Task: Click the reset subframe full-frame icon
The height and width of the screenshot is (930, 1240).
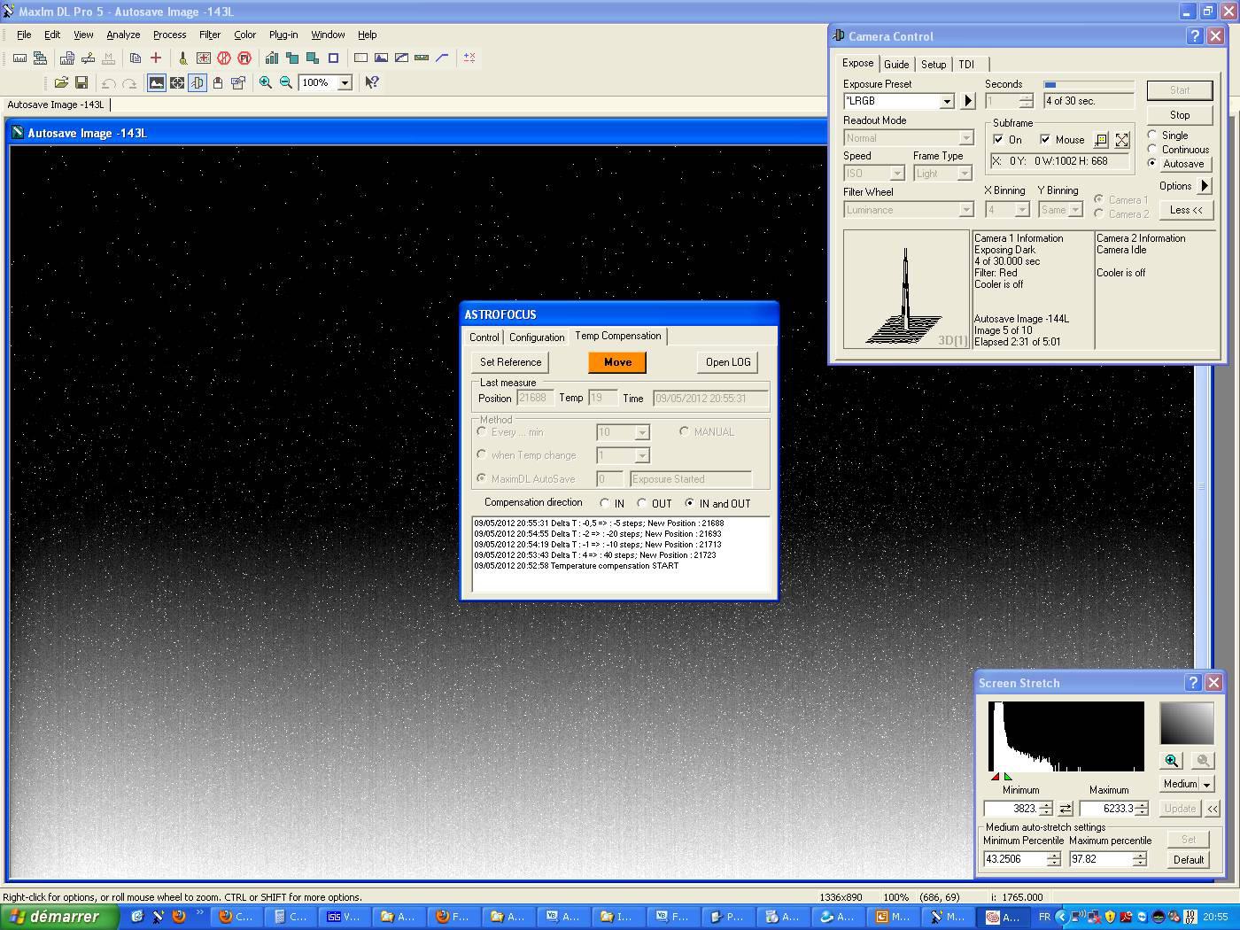Action: [1122, 140]
